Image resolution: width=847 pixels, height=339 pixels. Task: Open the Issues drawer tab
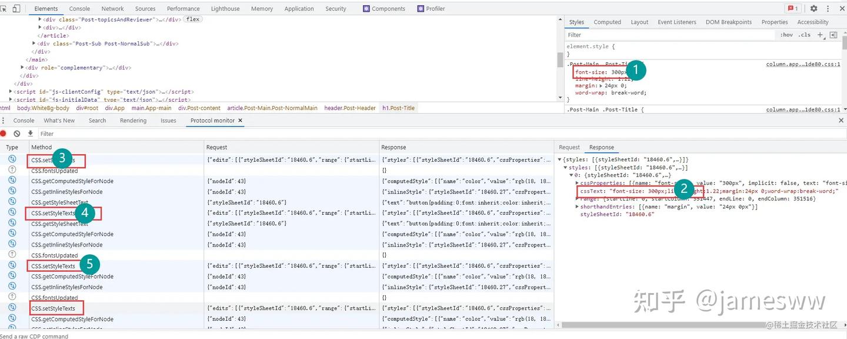point(168,120)
